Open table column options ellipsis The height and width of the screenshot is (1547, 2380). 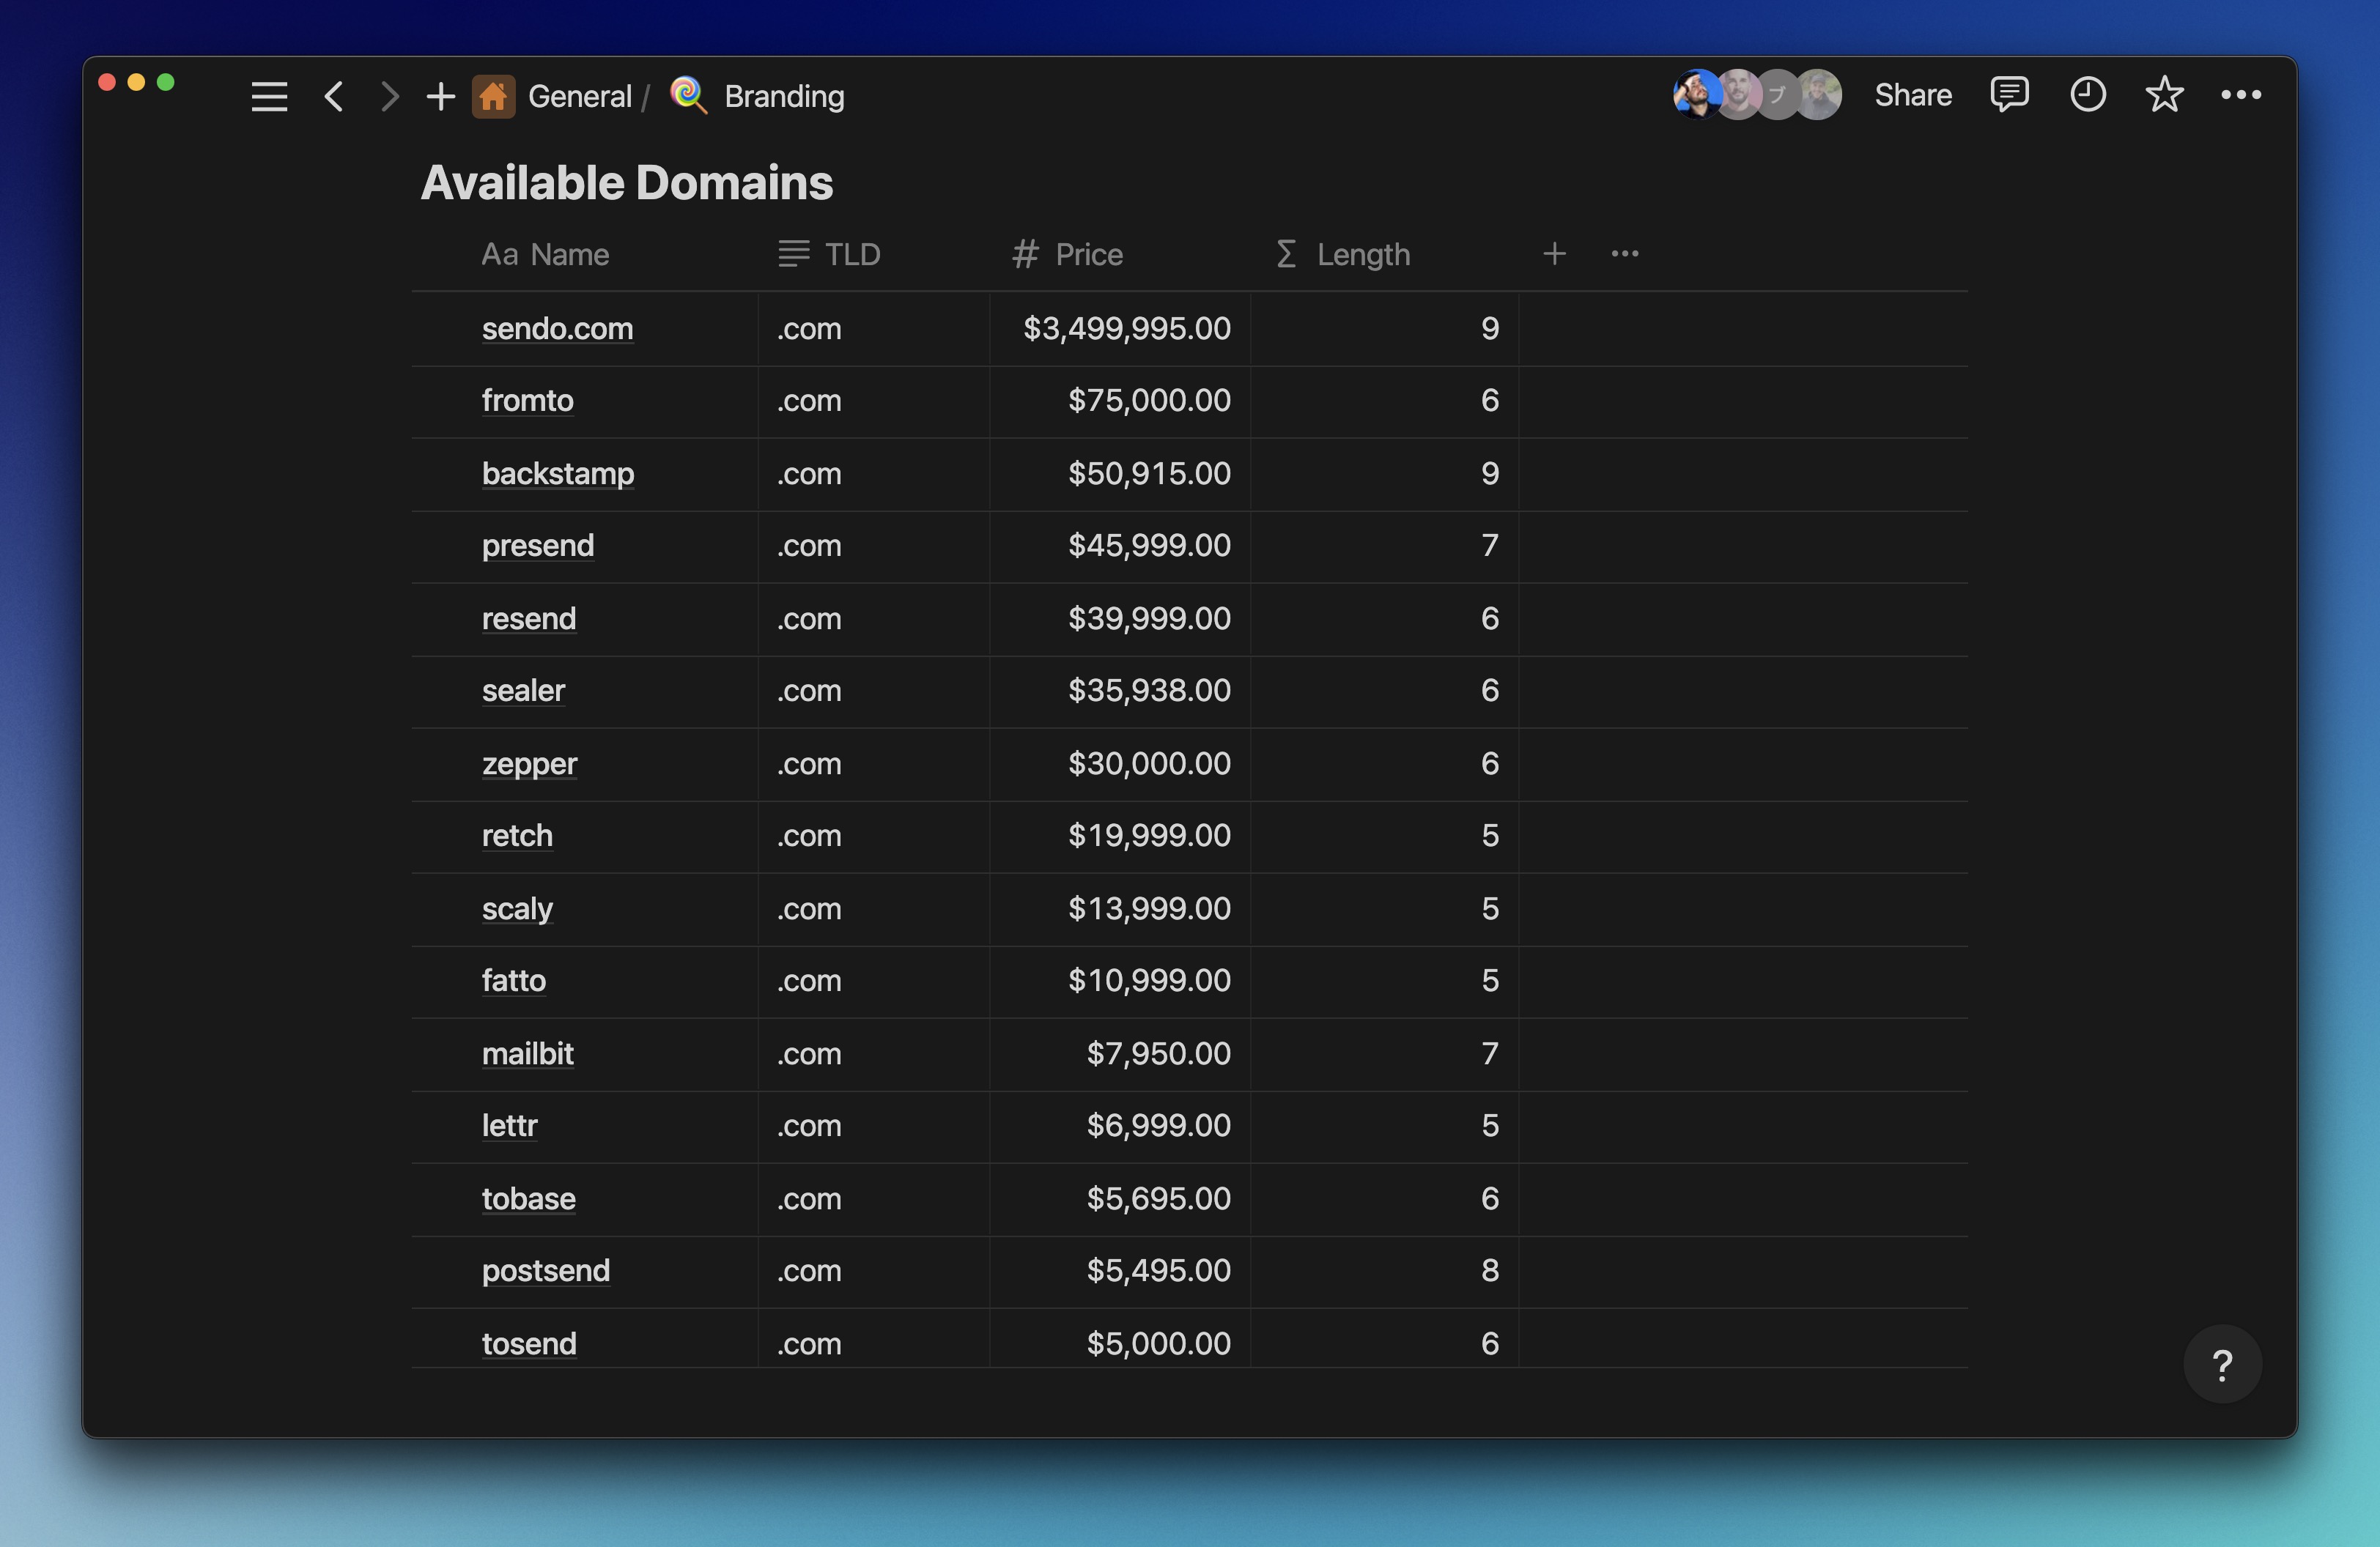click(x=1624, y=254)
